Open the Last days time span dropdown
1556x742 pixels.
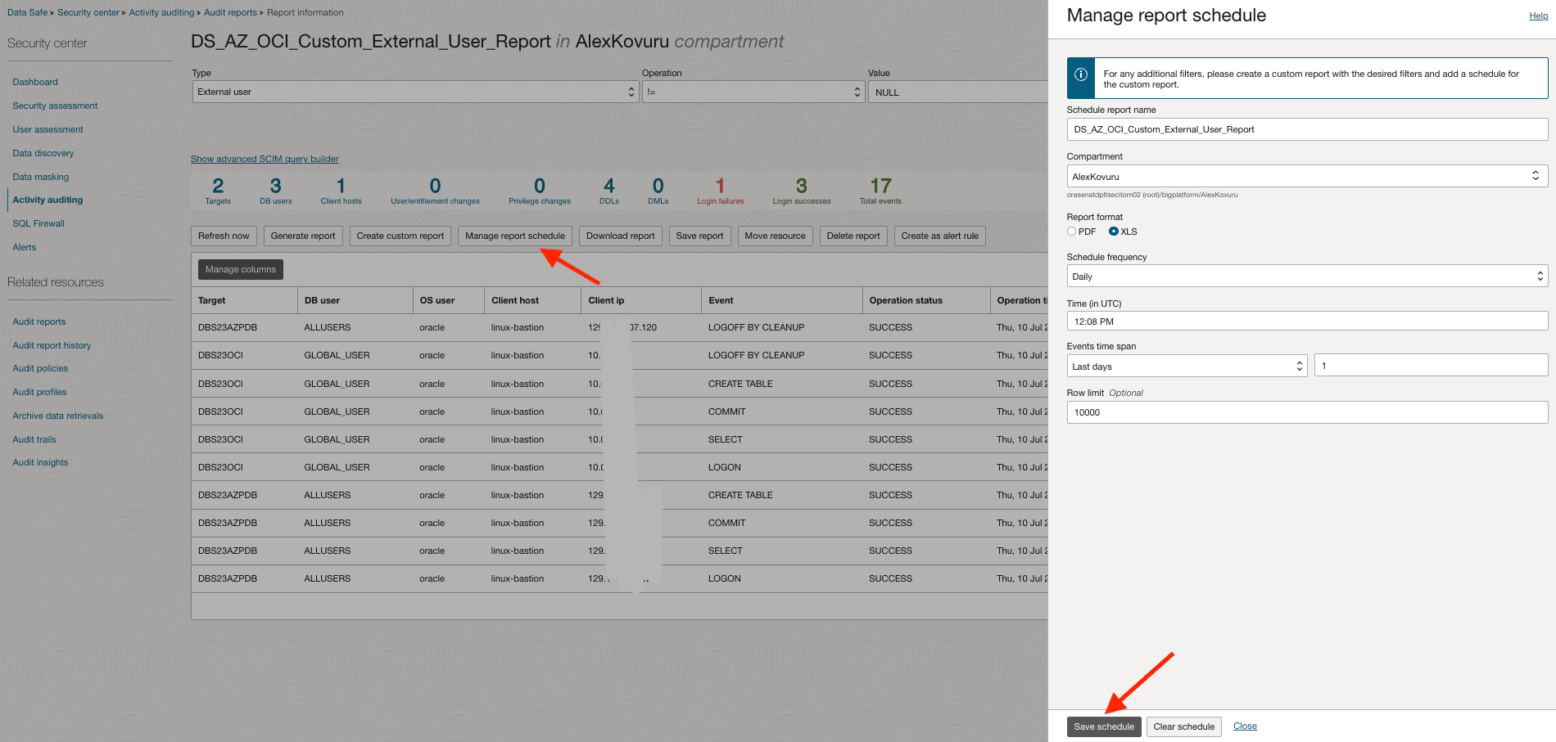click(1185, 366)
